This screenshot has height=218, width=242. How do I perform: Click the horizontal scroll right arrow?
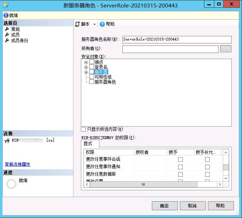click(220, 184)
